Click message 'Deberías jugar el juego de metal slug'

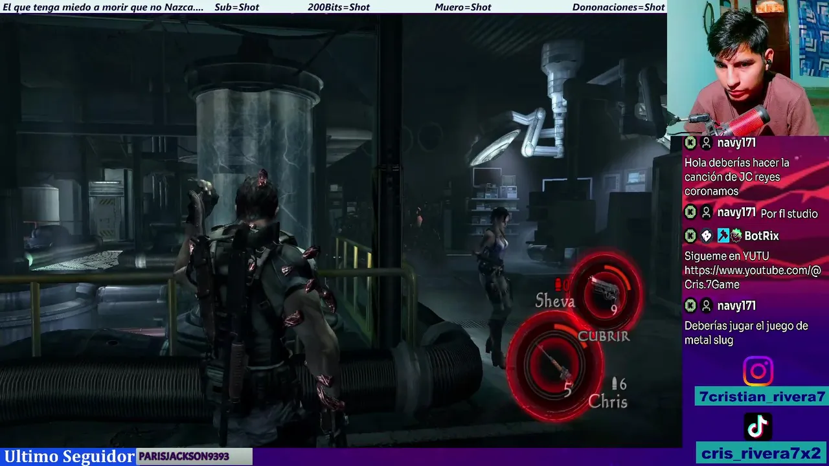746,333
